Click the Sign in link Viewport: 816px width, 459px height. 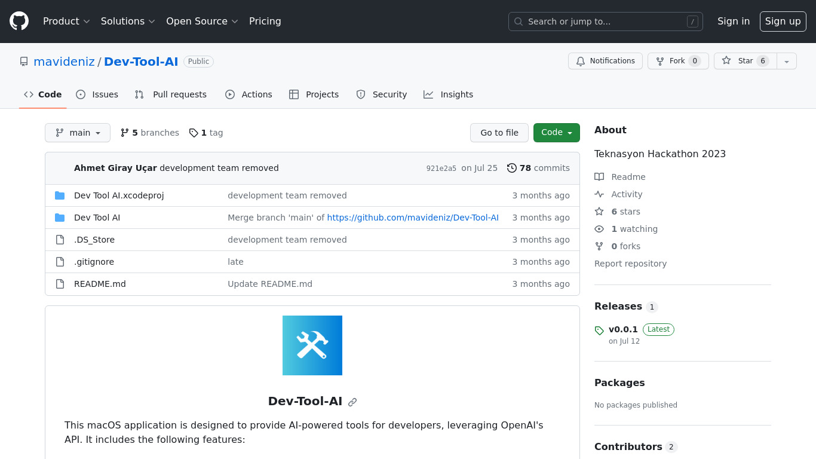pyautogui.click(x=734, y=21)
